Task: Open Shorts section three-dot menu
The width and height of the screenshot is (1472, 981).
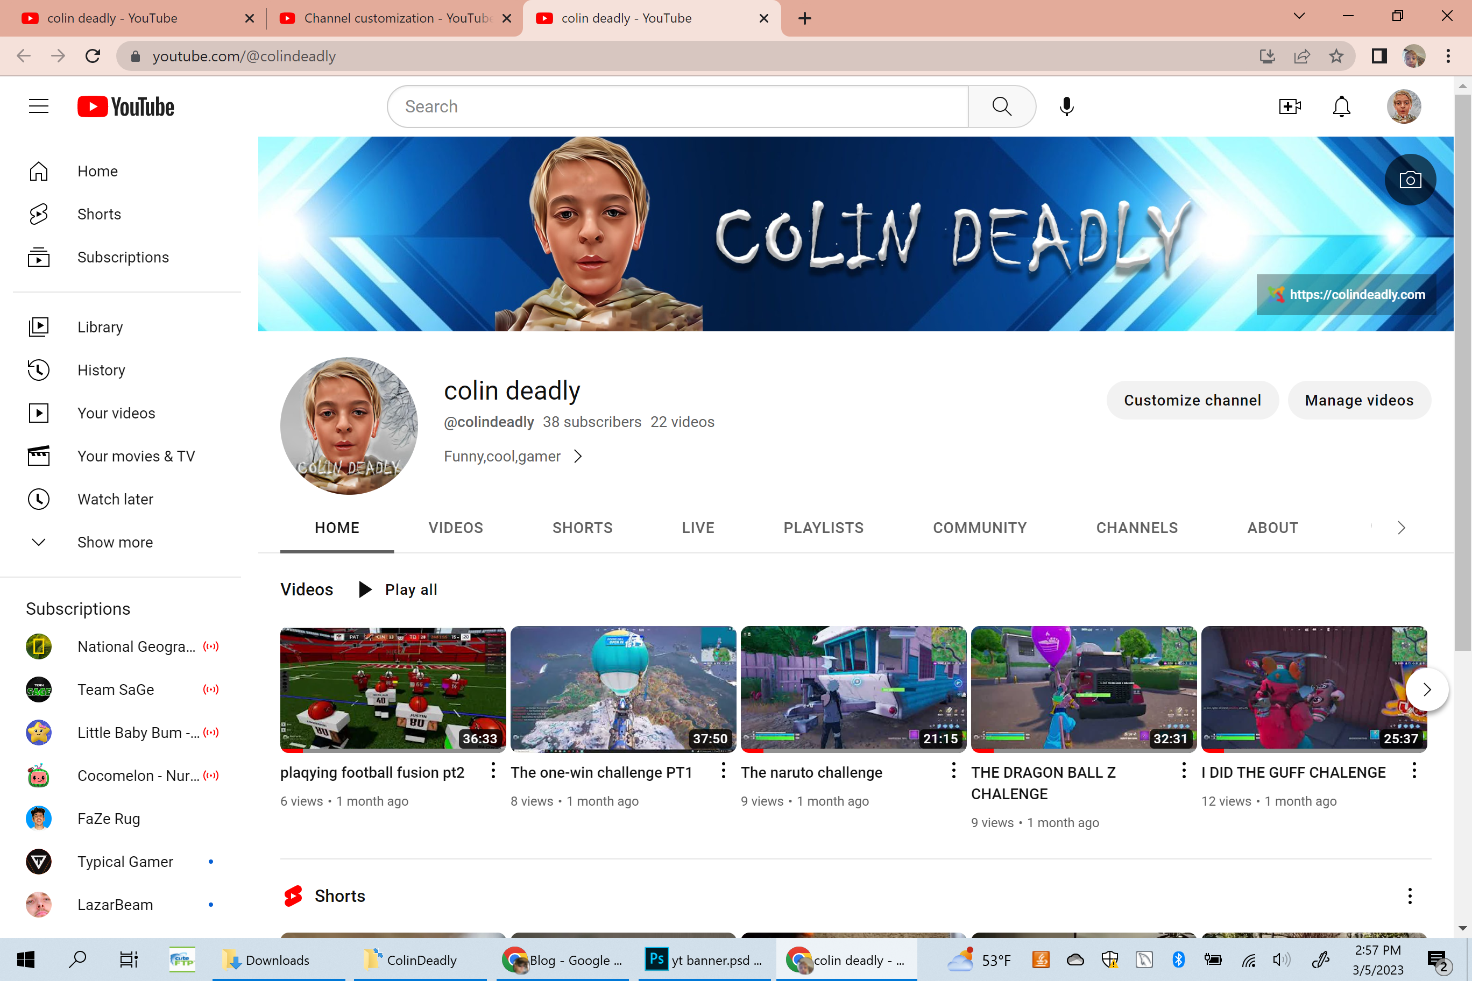Action: 1410,896
